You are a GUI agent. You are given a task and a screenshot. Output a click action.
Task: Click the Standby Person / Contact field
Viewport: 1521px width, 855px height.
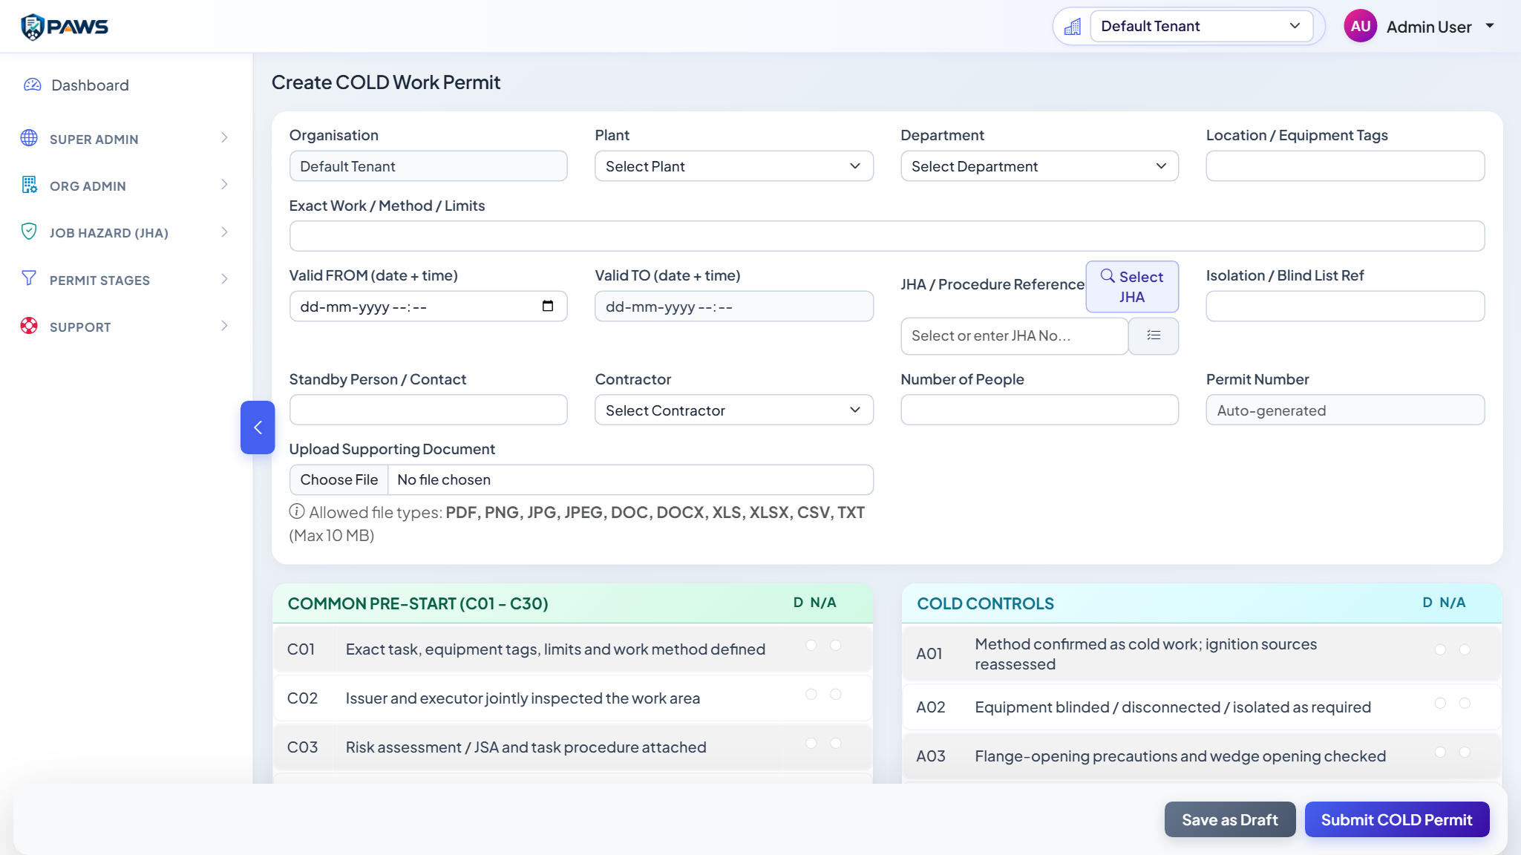point(428,410)
